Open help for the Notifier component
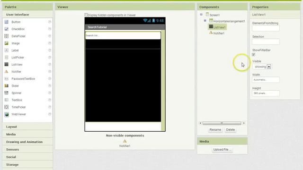 click(x=50, y=71)
